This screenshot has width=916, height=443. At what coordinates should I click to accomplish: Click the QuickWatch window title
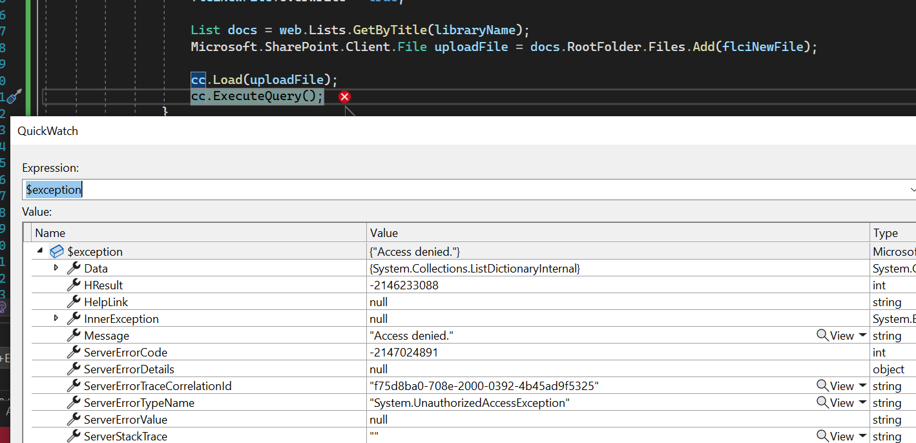coord(48,130)
